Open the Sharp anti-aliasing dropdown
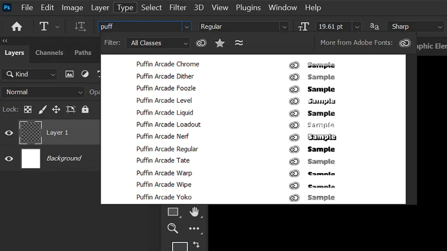The height and width of the screenshot is (251, 447). click(416, 26)
